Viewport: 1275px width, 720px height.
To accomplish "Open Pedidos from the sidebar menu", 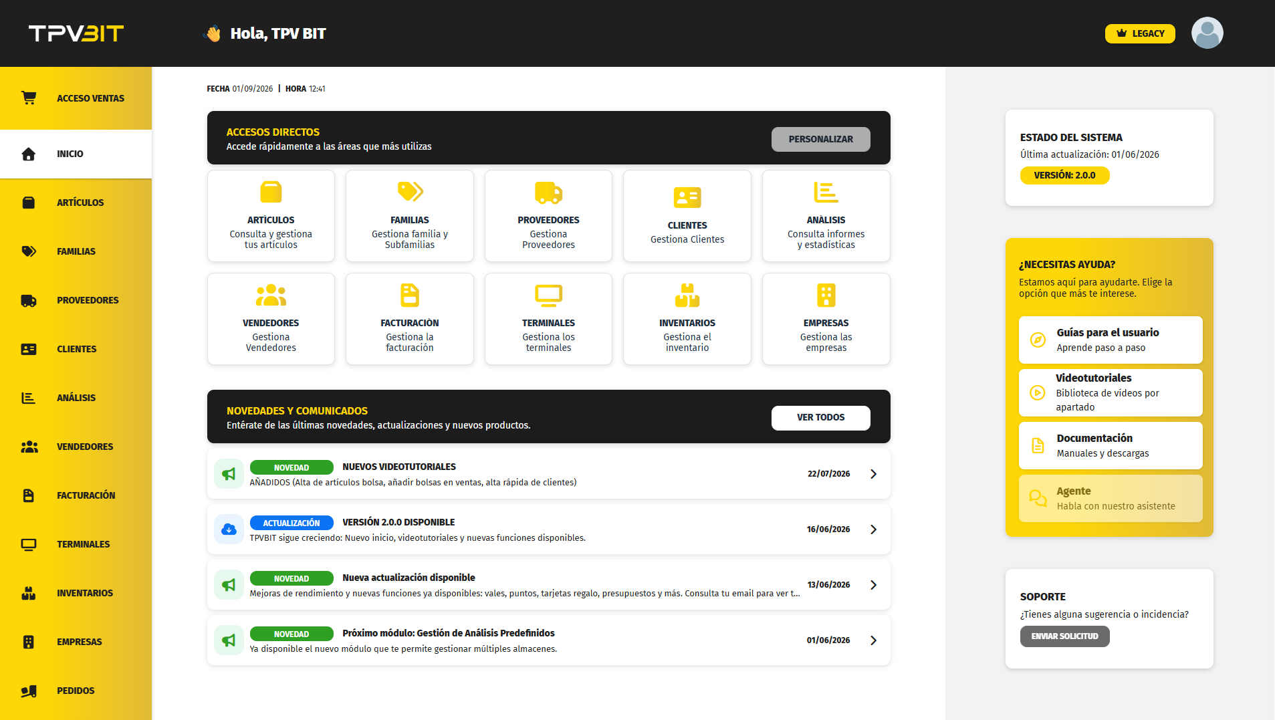I will [x=76, y=691].
